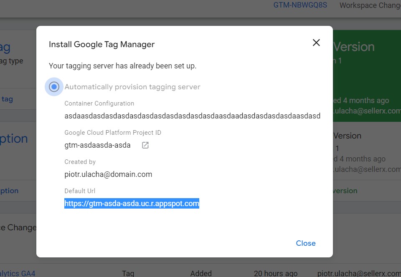Open the Analytics GA4 tag link in background
Image resolution: width=401 pixels, height=277 pixels.
(18, 273)
